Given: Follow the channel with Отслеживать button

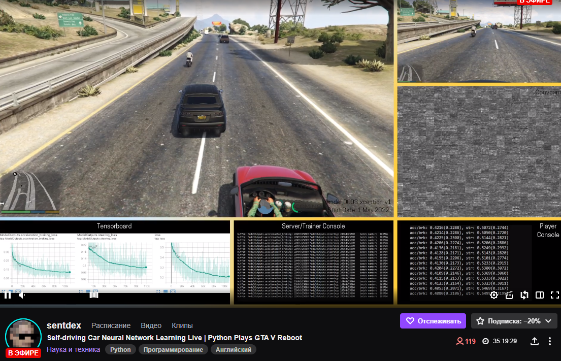Looking at the screenshot, I should tap(433, 321).
